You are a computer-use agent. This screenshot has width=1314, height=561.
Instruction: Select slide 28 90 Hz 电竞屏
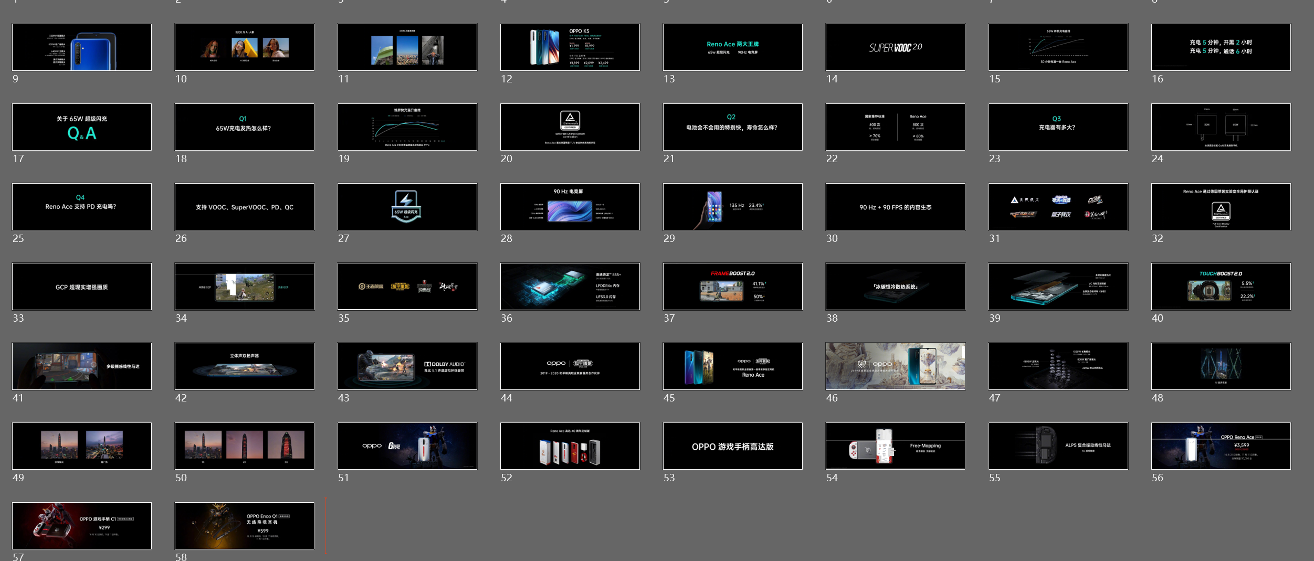point(570,207)
